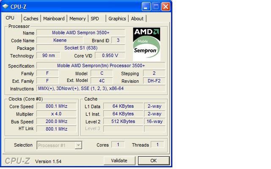Click the L1 Data 2-way value
The width and height of the screenshot is (271, 169).
pyautogui.click(x=155, y=106)
